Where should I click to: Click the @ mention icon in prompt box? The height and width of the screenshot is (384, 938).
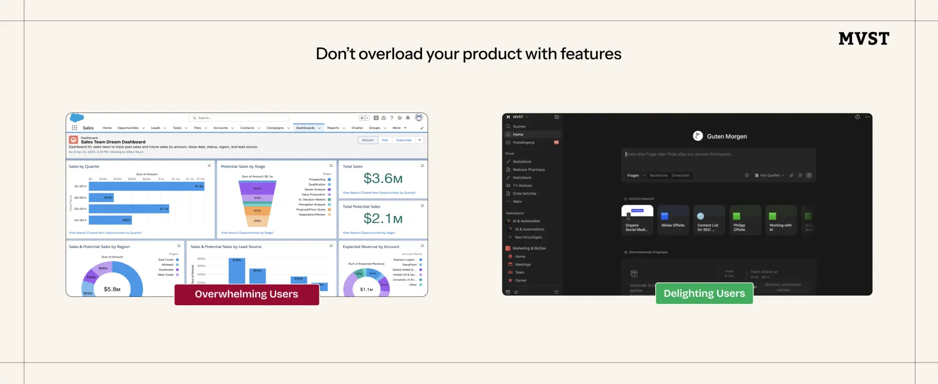pyautogui.click(x=800, y=175)
